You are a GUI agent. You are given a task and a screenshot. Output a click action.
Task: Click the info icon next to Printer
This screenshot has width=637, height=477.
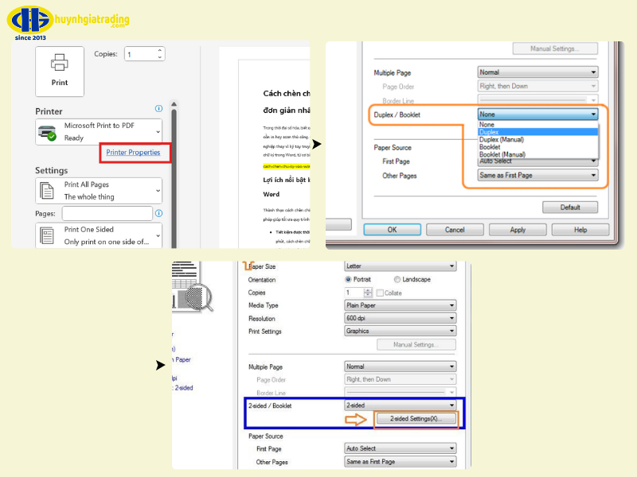coord(159,109)
